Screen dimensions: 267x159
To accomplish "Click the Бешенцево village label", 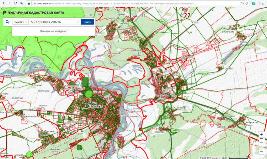I will click(228, 32).
